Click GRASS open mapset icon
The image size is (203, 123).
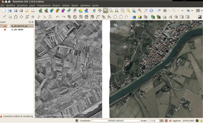[134, 17]
